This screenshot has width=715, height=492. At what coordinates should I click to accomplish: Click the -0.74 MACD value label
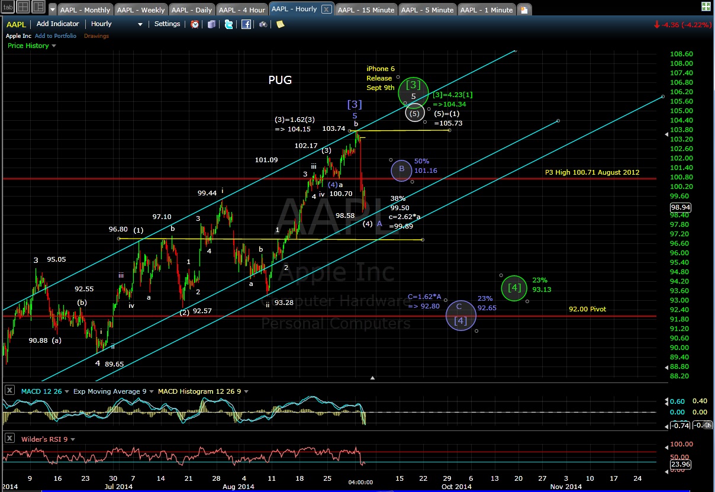click(x=679, y=425)
